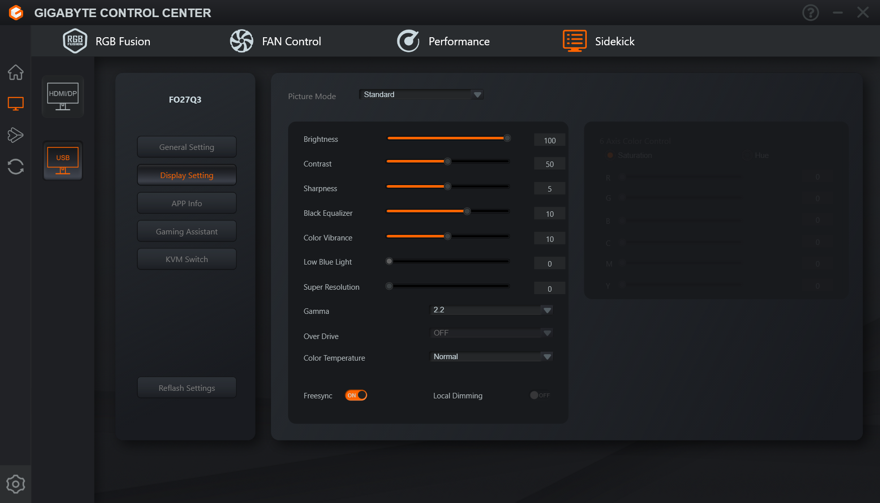Click the Contrast slider handle
Screen dimensions: 880x503
[x=448, y=161]
